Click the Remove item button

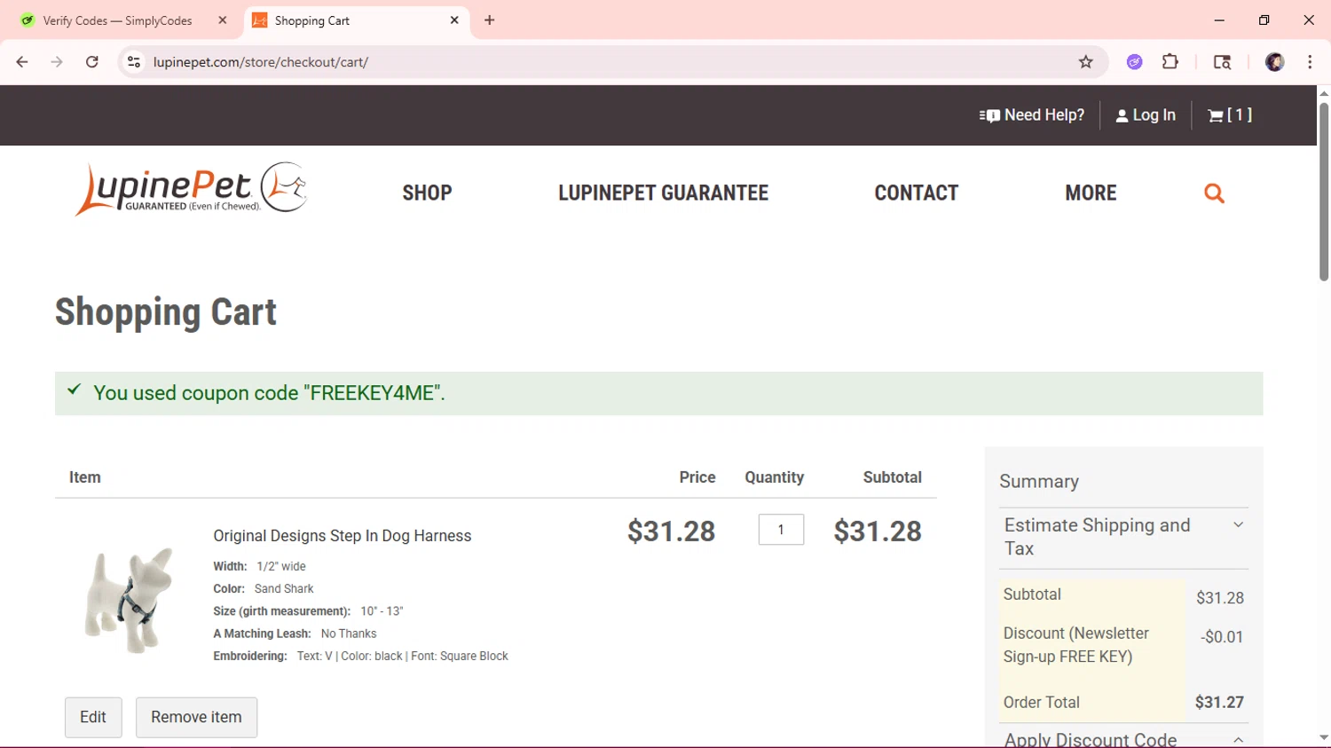[196, 717]
